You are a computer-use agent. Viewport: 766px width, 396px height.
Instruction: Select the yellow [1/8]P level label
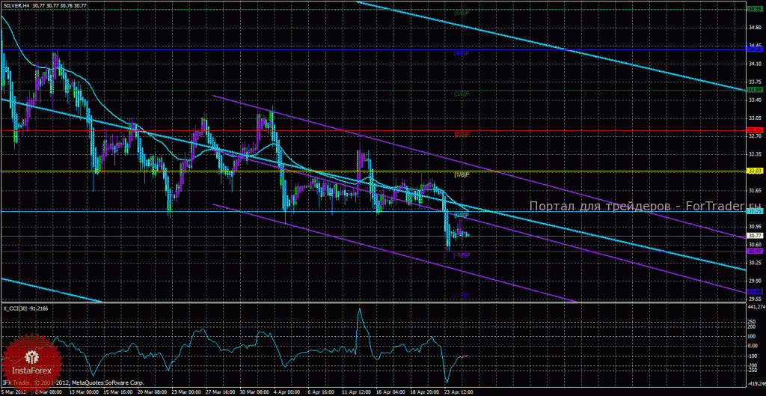pos(462,174)
